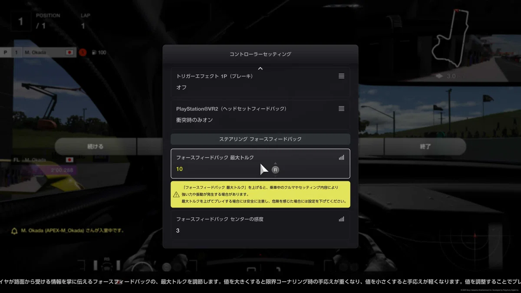
Task: Select the トリガーエフェクト 1P (ブレーキ) setting row
Action: click(260, 82)
